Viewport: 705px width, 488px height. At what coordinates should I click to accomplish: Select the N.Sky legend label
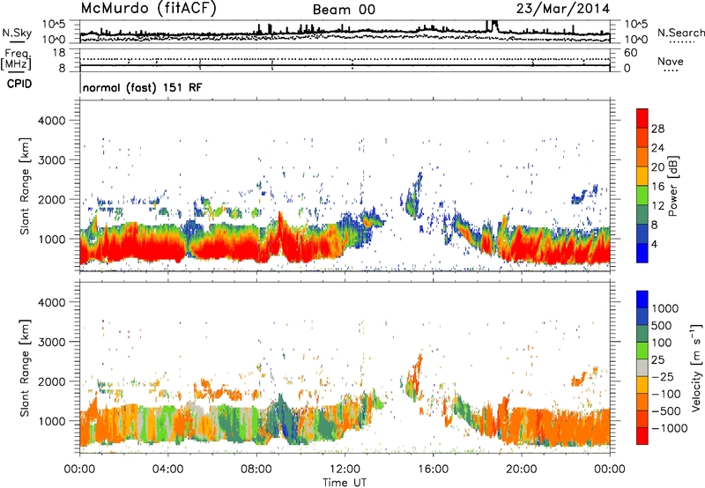coord(17,33)
